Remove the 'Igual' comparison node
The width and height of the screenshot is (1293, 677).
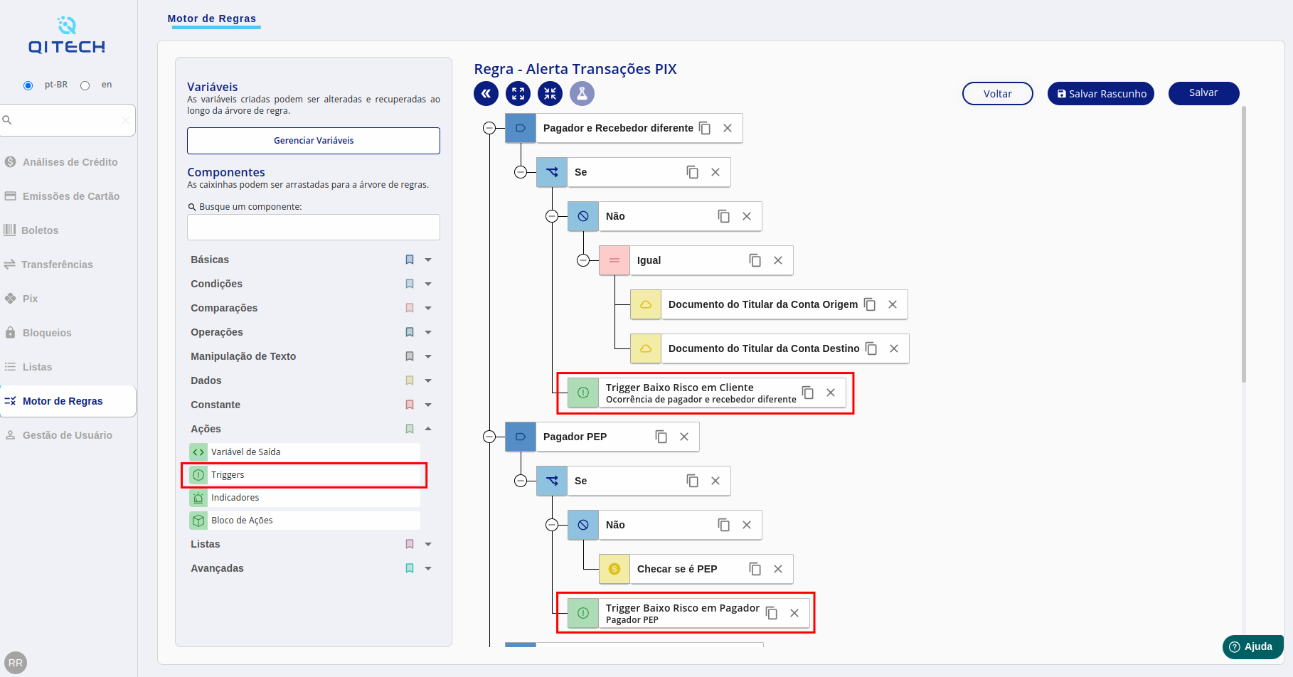tap(778, 260)
